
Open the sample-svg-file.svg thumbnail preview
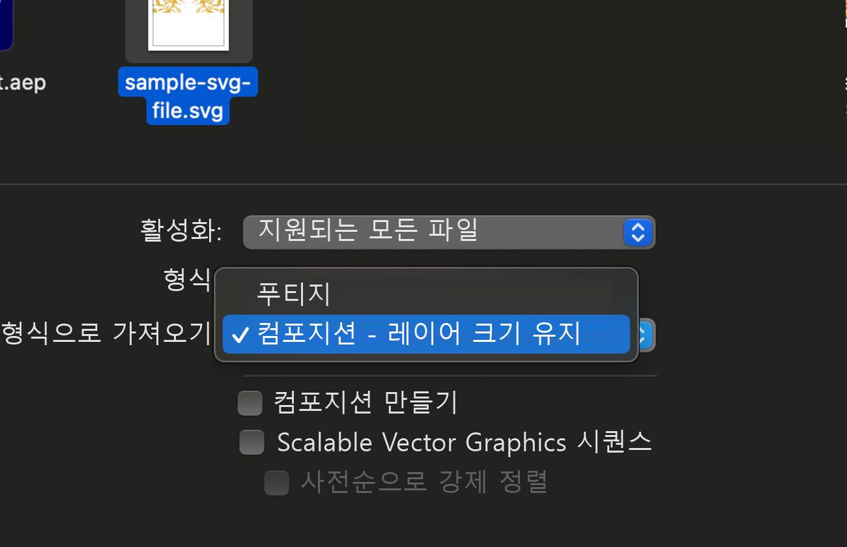(x=188, y=29)
